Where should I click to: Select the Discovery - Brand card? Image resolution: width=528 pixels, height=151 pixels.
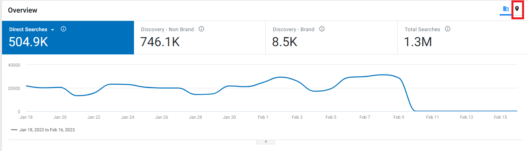click(332, 38)
